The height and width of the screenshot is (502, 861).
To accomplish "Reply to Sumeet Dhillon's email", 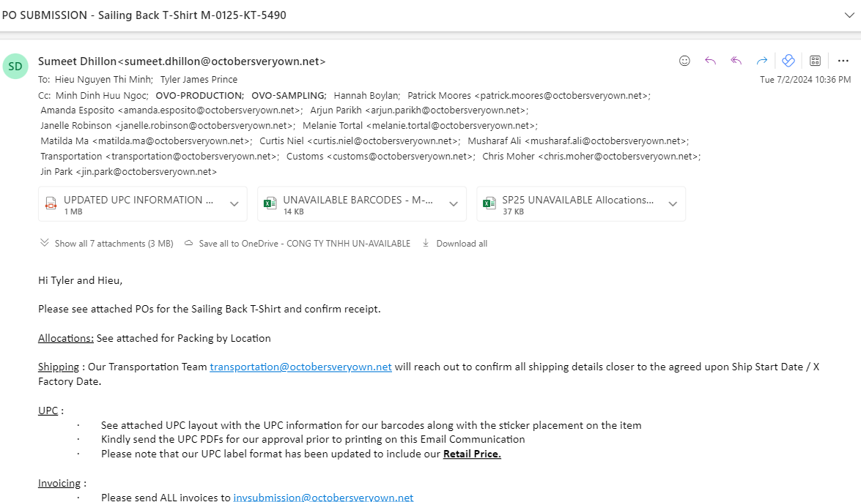I will click(x=710, y=61).
